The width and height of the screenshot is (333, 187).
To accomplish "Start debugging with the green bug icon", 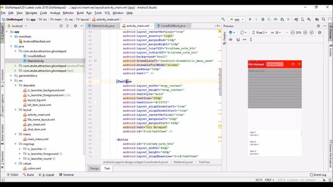I will click(263, 19).
